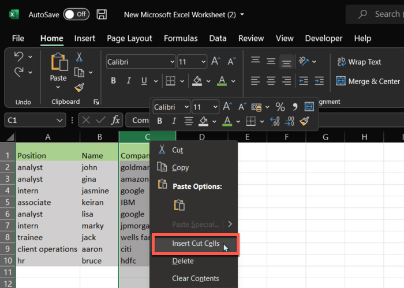Toggle Bold in the ribbon Font group

pos(114,81)
